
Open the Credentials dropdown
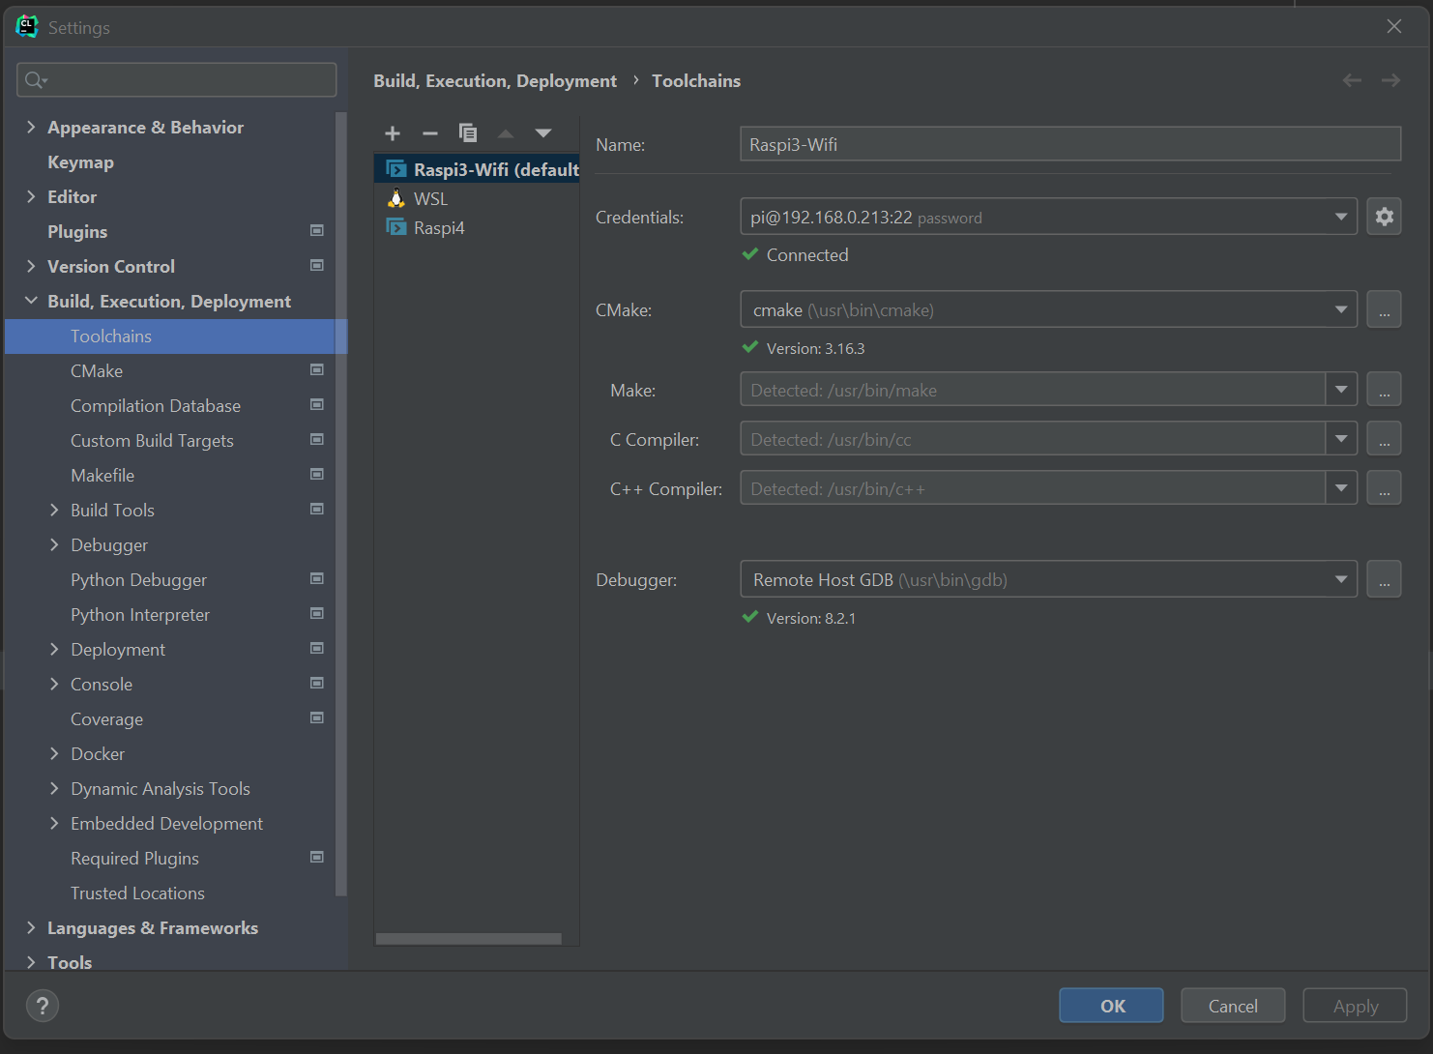[x=1048, y=217]
